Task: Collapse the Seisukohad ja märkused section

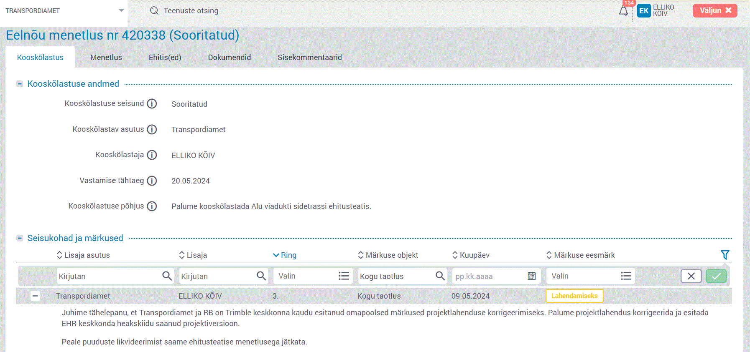Action: pos(20,238)
